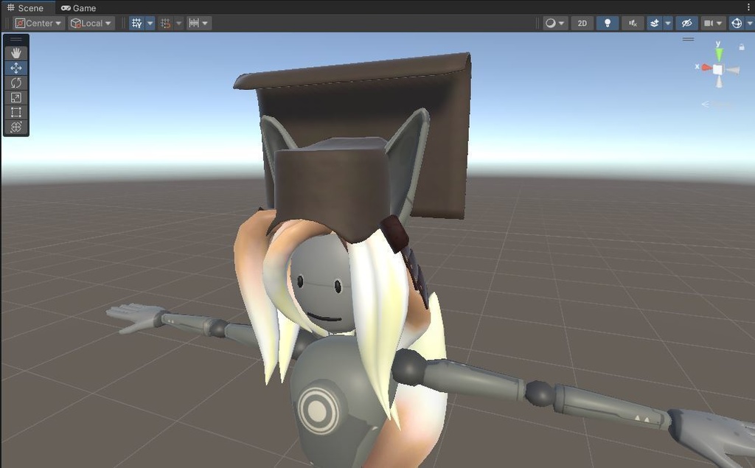Open the Scene view more options menu
Image resolution: width=755 pixels, height=468 pixels.
[749, 7]
